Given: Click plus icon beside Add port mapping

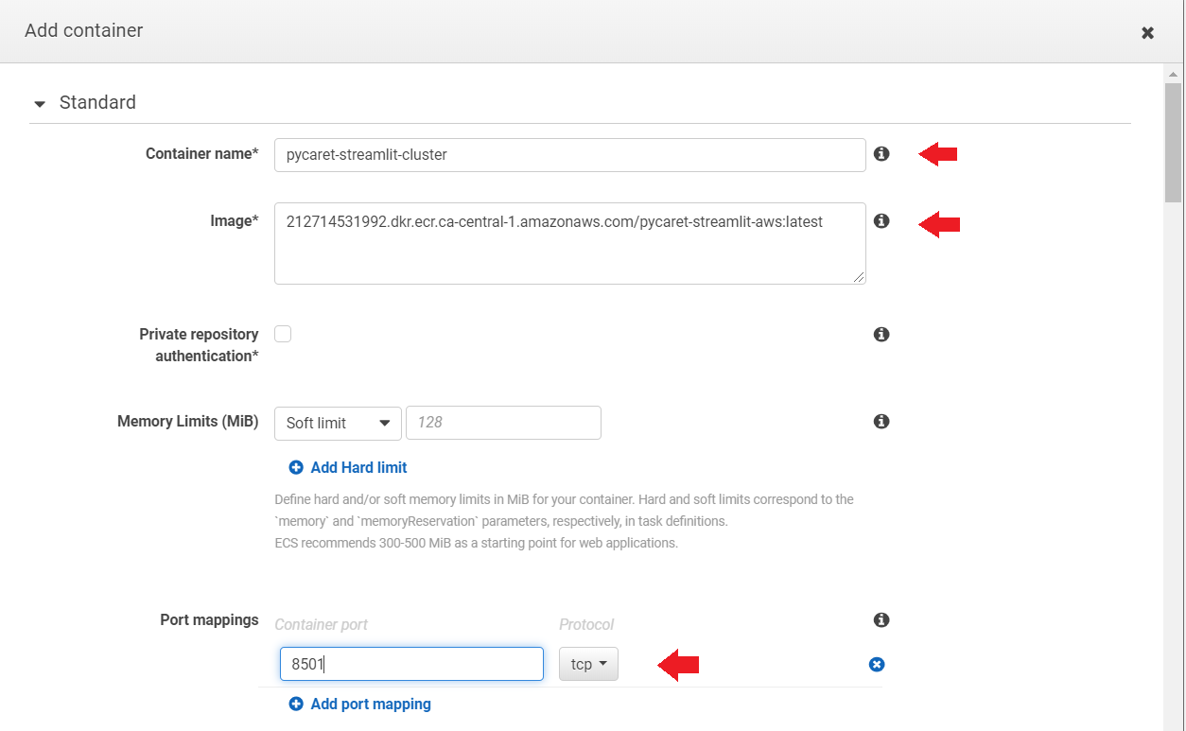Looking at the screenshot, I should click(x=296, y=704).
